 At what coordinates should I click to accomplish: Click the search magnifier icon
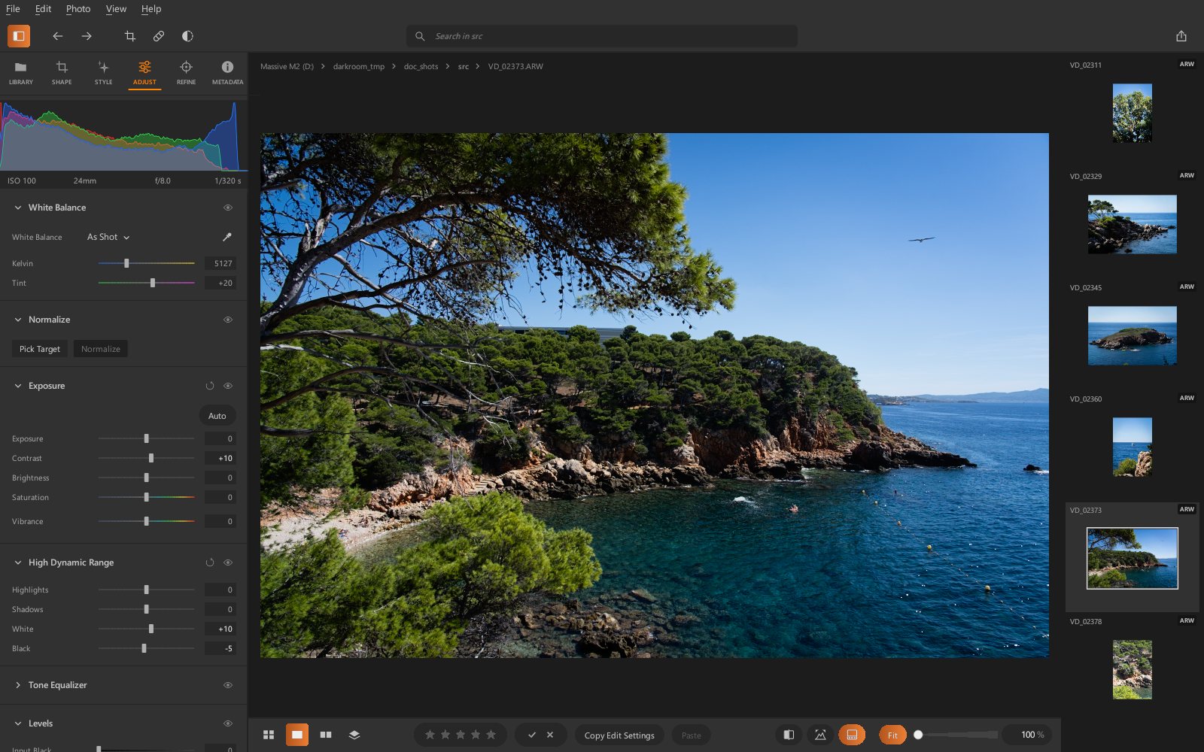click(x=420, y=36)
